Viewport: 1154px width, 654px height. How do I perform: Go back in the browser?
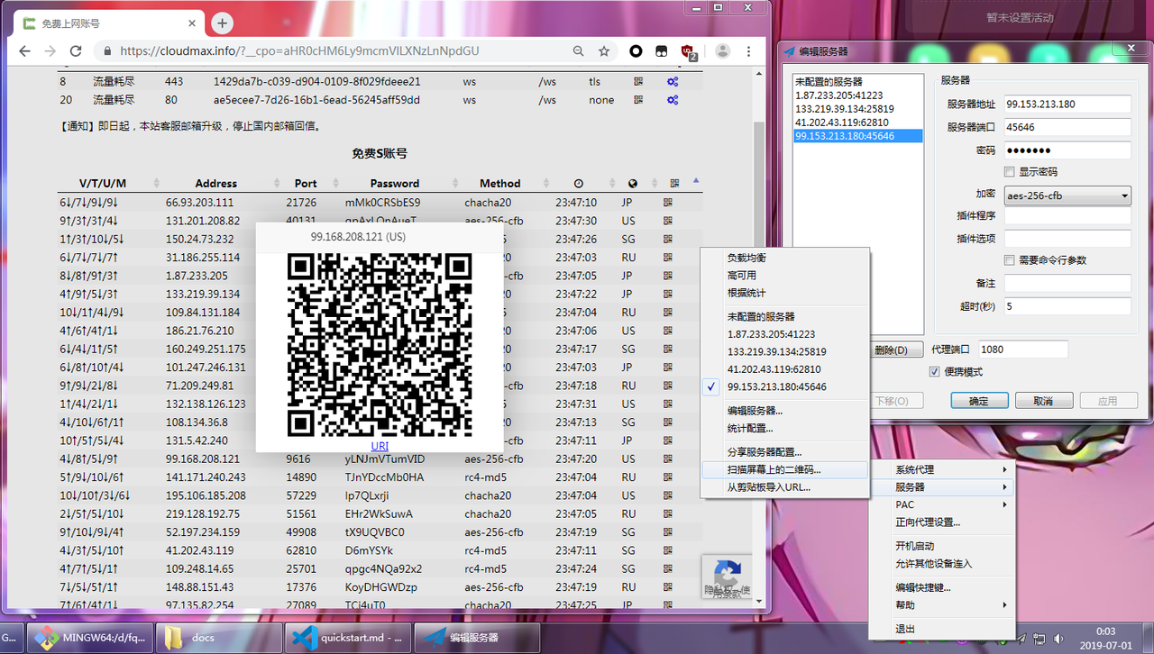click(x=24, y=51)
